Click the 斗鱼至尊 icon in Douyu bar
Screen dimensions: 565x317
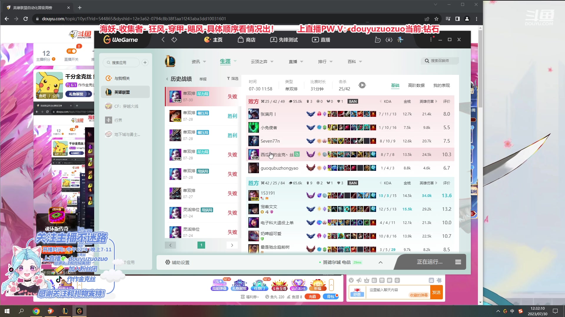tap(279, 285)
